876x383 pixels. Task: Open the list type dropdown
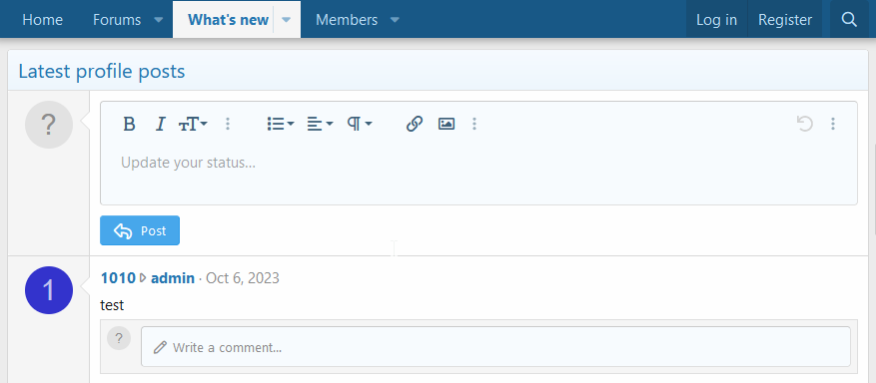(281, 124)
